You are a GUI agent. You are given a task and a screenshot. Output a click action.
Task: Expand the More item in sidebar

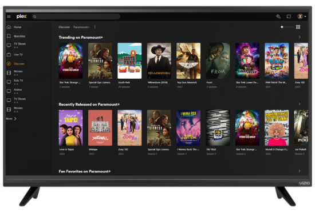pyautogui.click(x=11, y=119)
